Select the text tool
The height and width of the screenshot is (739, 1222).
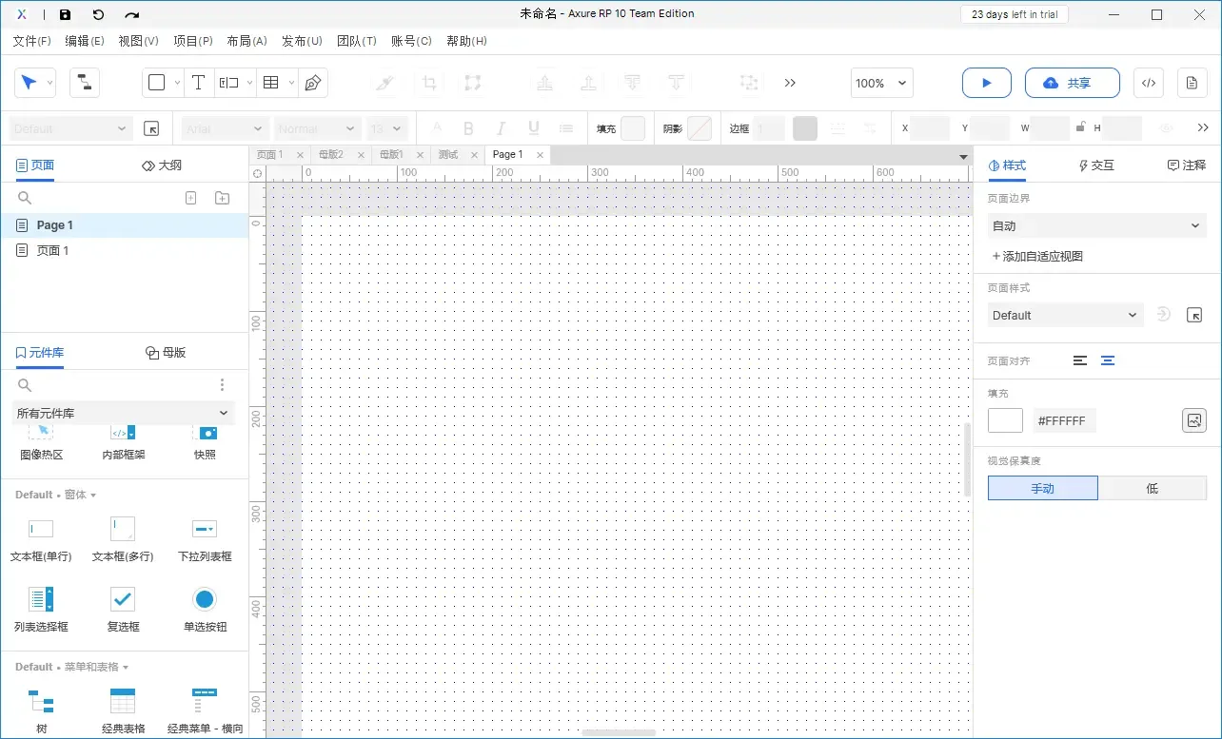[x=198, y=83]
